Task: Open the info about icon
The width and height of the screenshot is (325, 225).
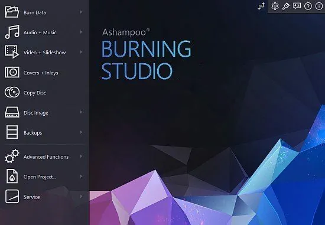Action: (x=319, y=6)
